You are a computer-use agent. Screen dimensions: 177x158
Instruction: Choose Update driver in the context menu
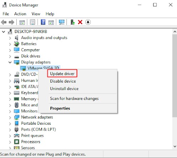(62, 74)
